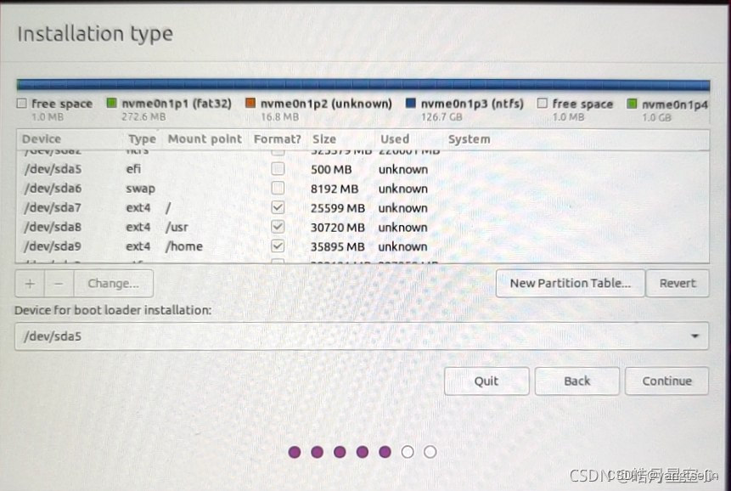
Task: Click the 8192 MB size cell
Action: [x=335, y=189]
